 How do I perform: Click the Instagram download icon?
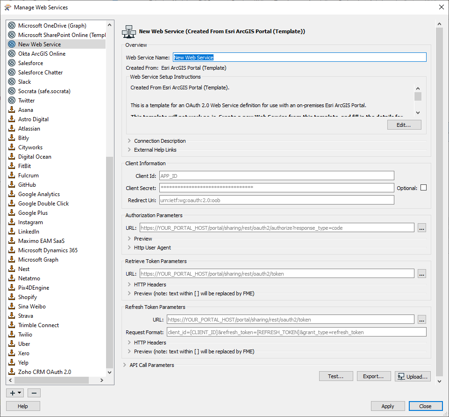point(12,222)
